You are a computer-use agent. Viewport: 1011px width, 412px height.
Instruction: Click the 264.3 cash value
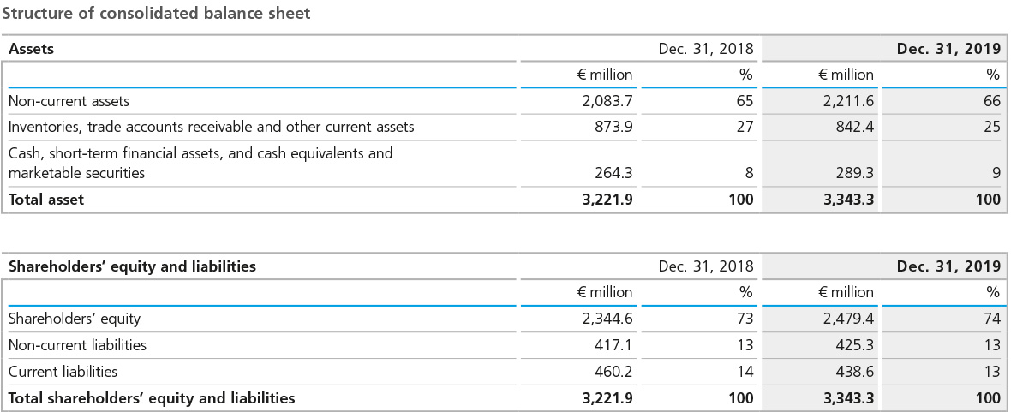[x=613, y=173]
